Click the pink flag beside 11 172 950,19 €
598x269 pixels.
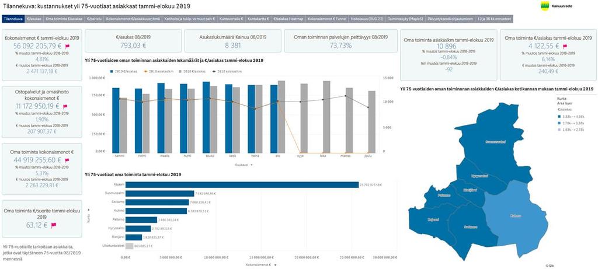tap(65, 107)
